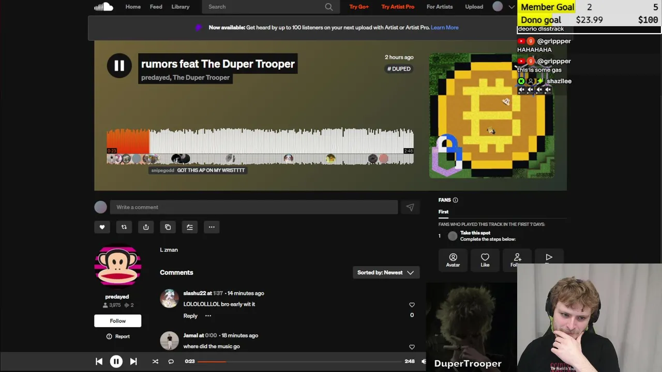This screenshot has width=662, height=372.
Task: Open more options on slashu22 comment
Action: click(208, 316)
